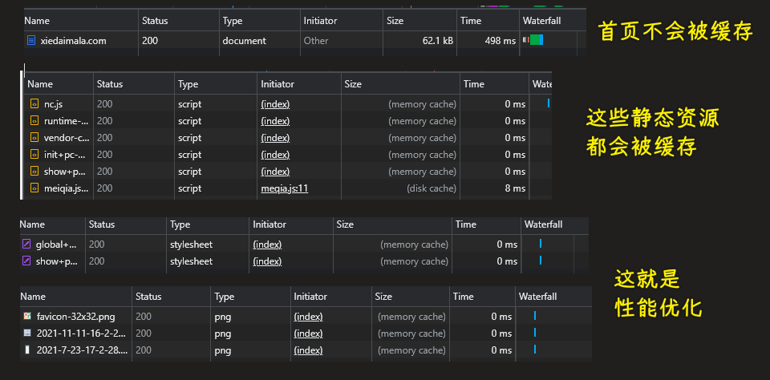Open (index) link in the 2021-11-11-16-2-2... row
This screenshot has height=380, width=770.
308,334
